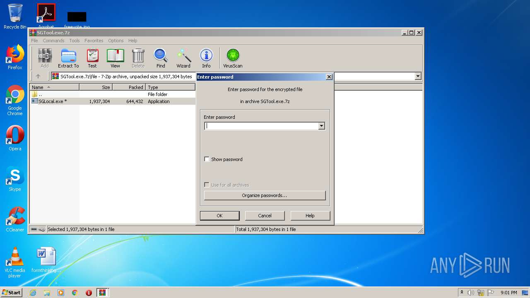Go up one folder level arrow
530x298 pixels.
point(38,76)
